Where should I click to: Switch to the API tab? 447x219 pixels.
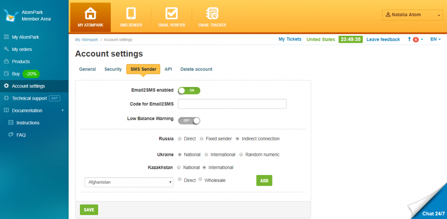tap(168, 69)
